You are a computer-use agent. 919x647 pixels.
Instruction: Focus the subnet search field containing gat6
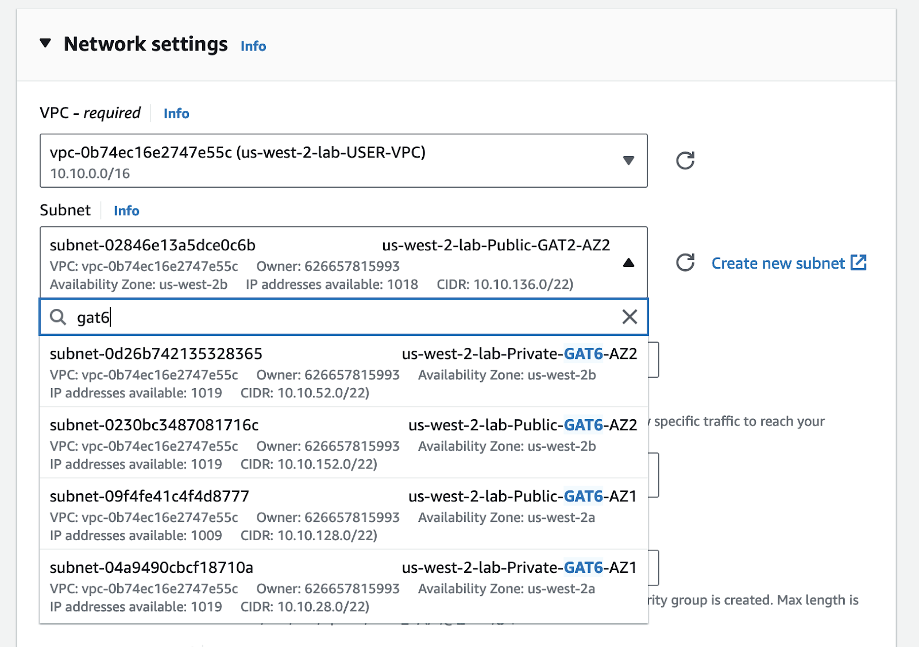[345, 317]
